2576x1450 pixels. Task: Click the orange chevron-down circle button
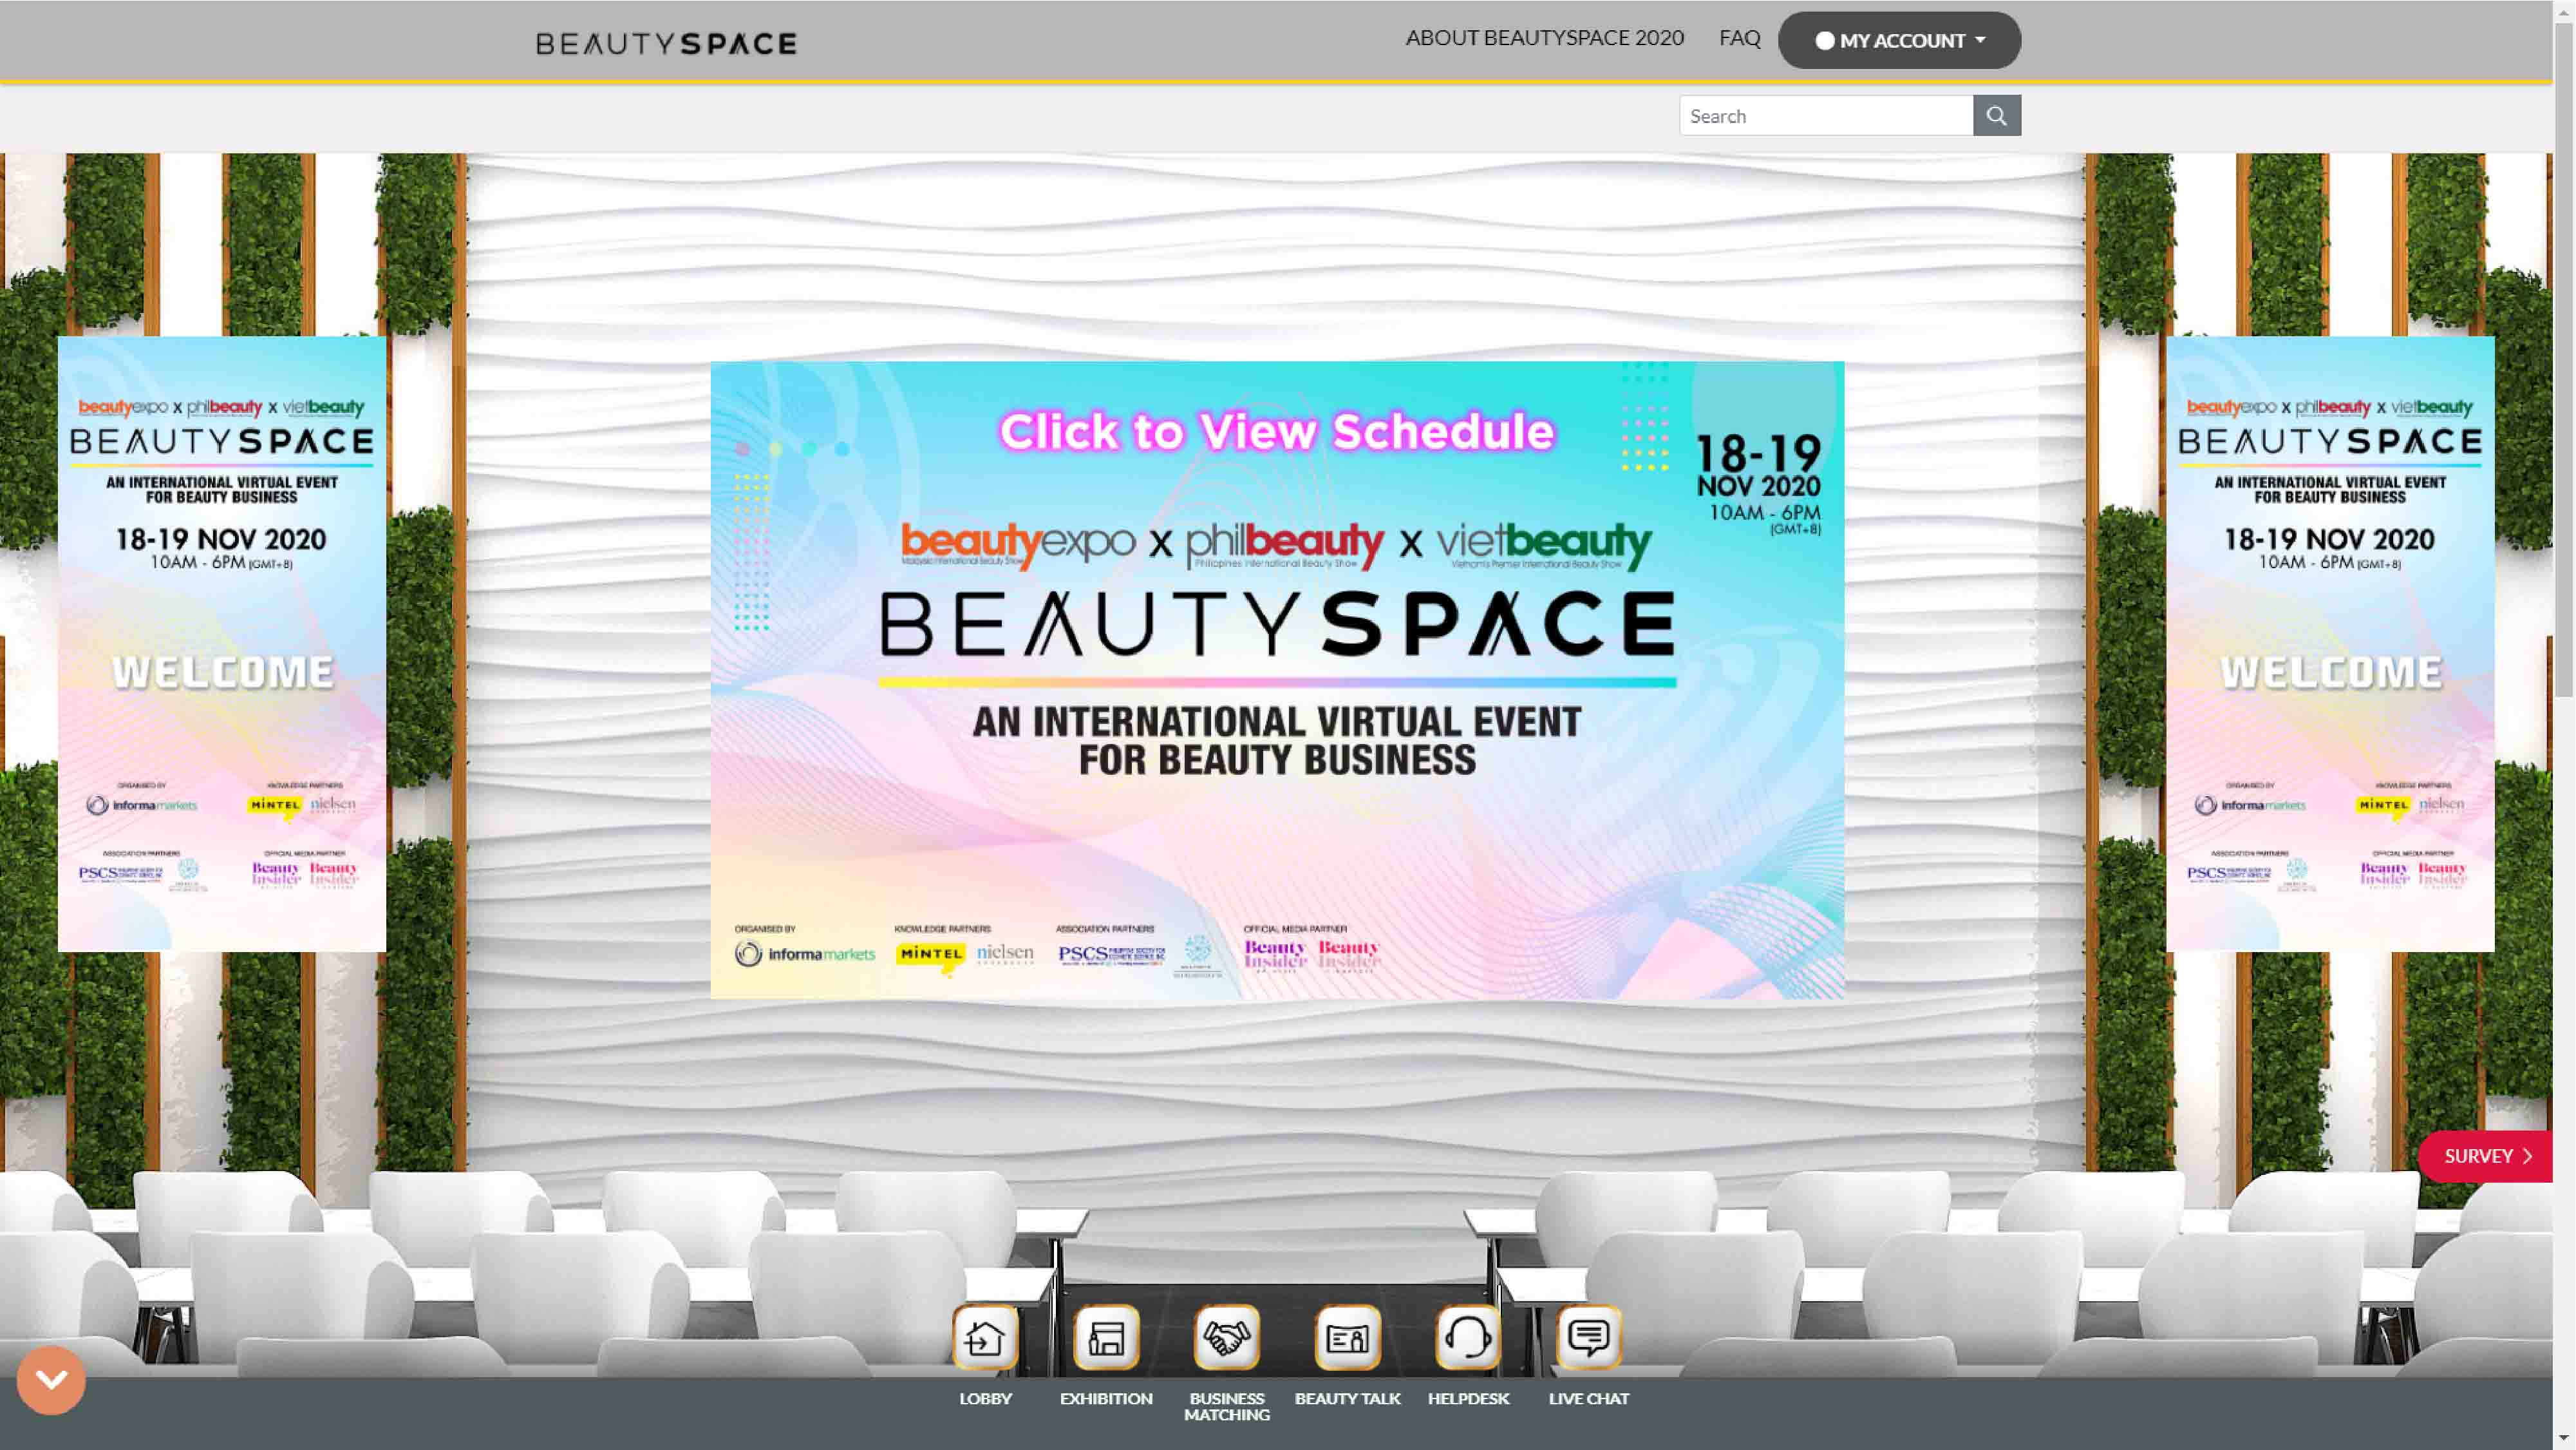click(x=51, y=1380)
